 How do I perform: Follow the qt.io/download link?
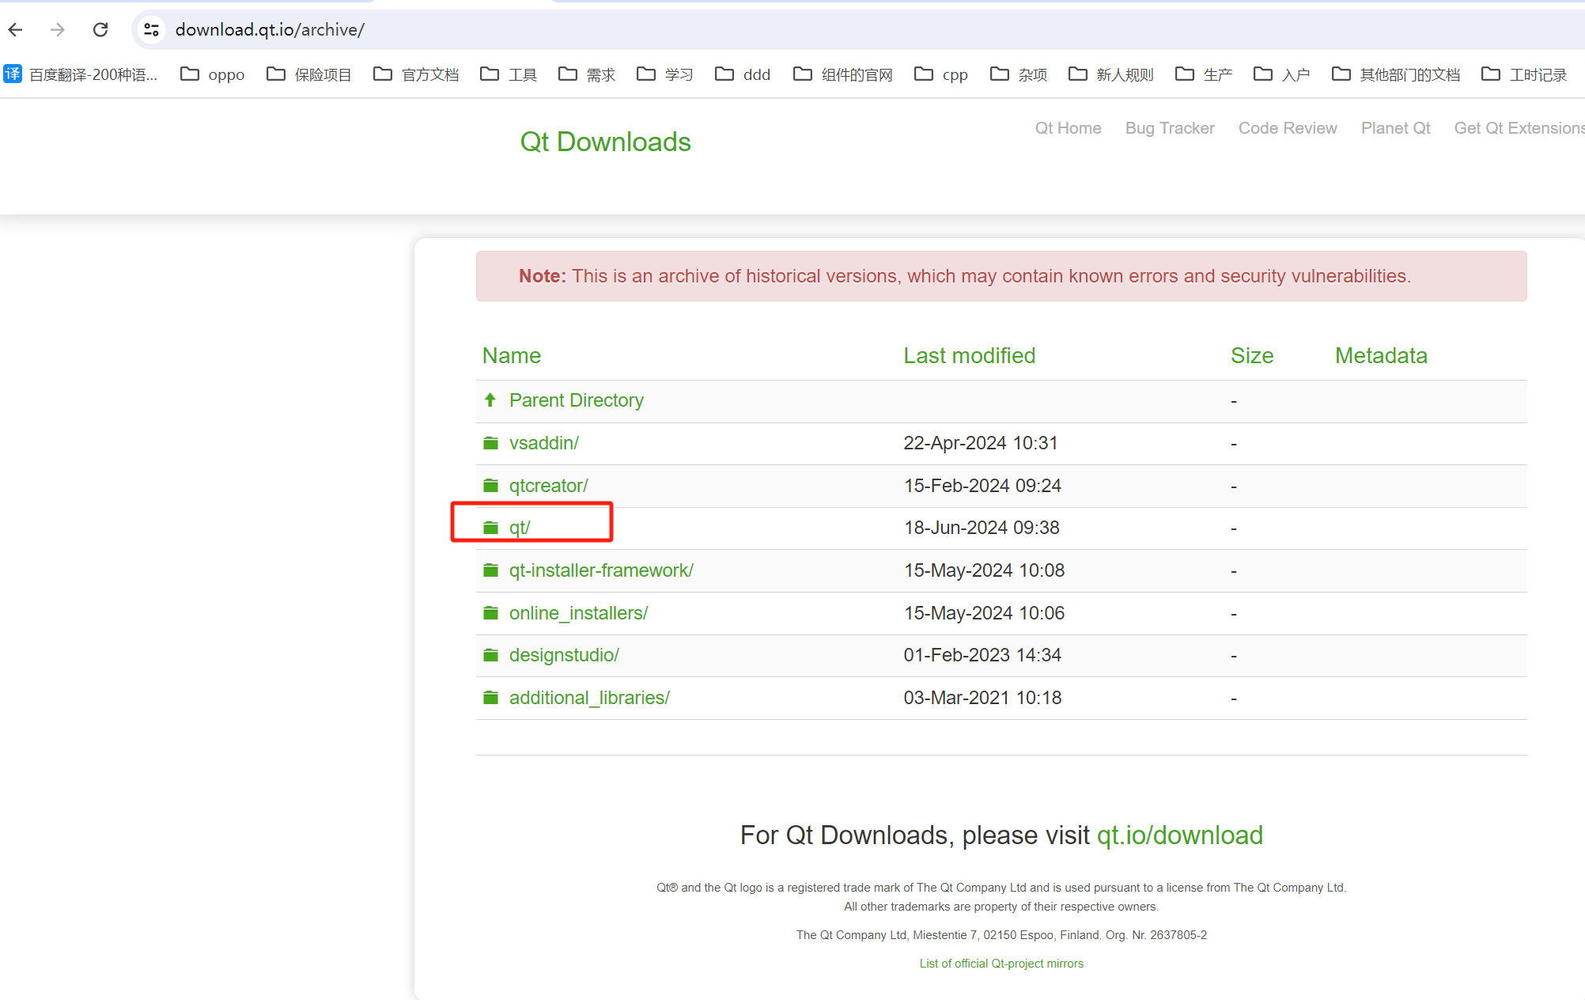1180,835
